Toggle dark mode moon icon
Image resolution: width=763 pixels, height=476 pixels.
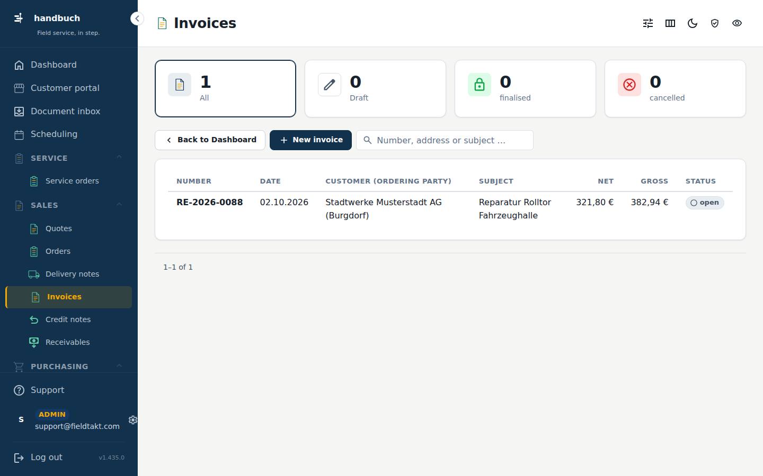coord(693,23)
